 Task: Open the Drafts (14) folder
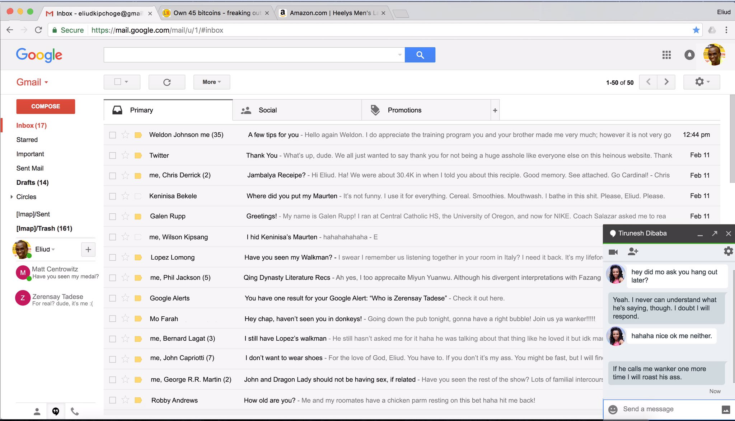coord(32,183)
